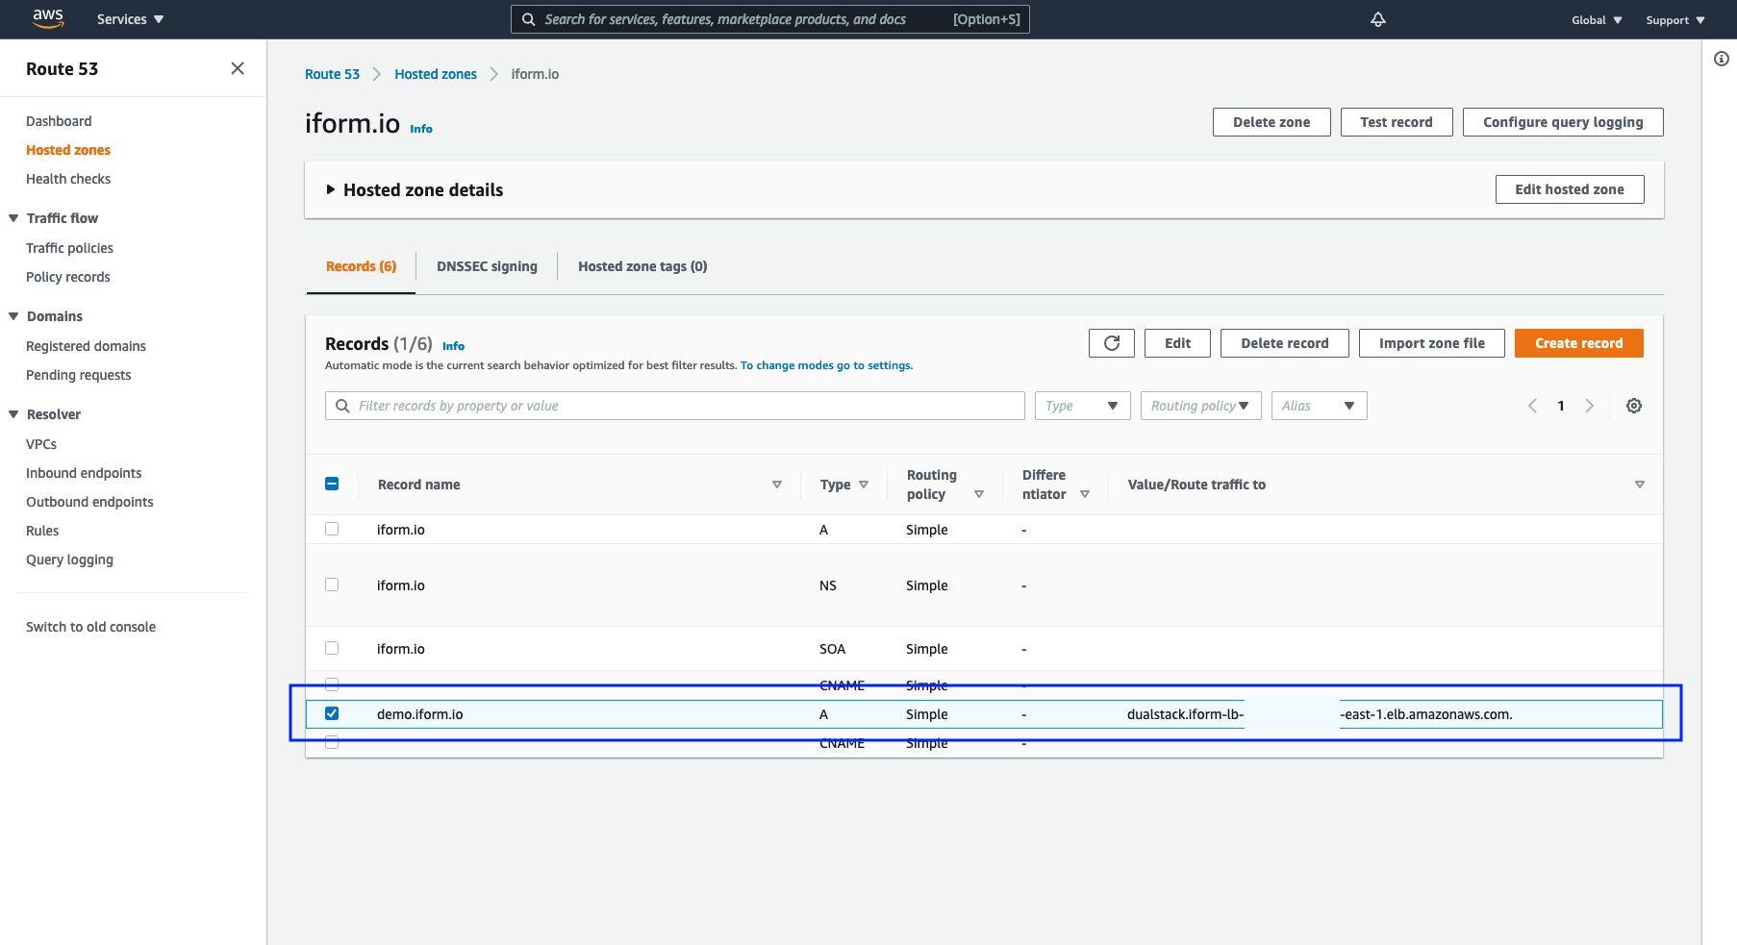Open the Support dropdown menu
Image resolution: width=1737 pixels, height=945 pixels.
point(1675,20)
